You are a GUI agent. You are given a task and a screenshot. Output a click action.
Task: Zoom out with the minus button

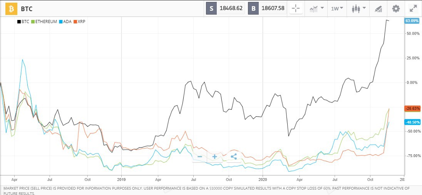(x=199, y=156)
